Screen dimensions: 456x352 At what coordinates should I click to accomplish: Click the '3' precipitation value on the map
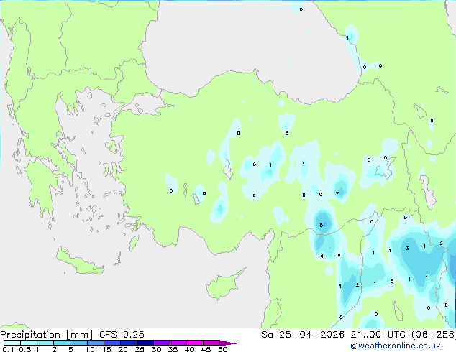407,248
